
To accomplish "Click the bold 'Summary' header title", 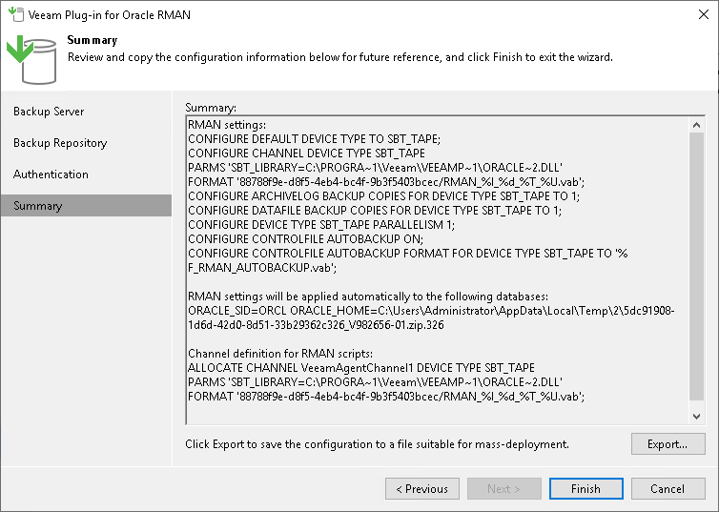I will (92, 40).
